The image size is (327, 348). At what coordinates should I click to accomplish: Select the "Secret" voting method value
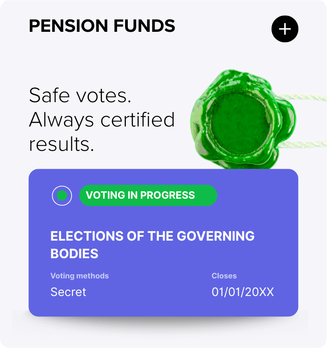[x=68, y=292]
